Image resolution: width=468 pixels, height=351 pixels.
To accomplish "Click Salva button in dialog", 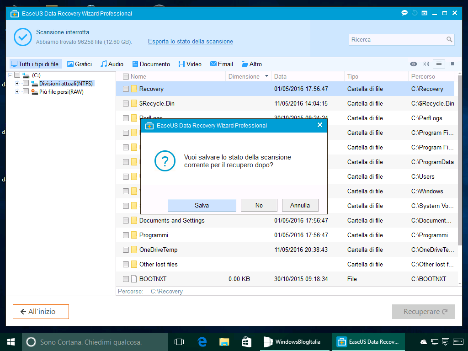I will [202, 205].
